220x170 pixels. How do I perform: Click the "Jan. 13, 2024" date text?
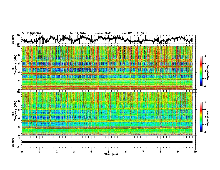(x=77, y=33)
